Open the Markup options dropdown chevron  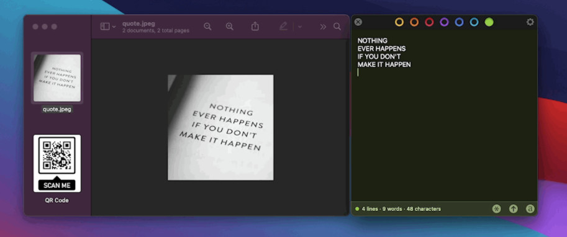tap(299, 27)
